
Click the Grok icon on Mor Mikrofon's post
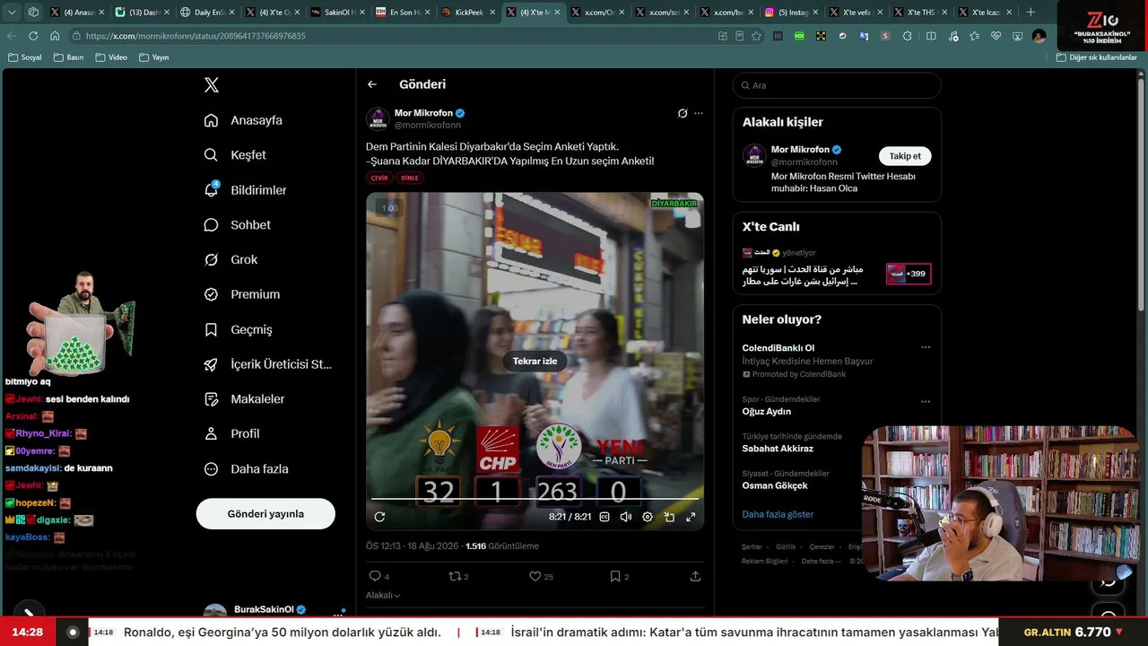pos(683,114)
